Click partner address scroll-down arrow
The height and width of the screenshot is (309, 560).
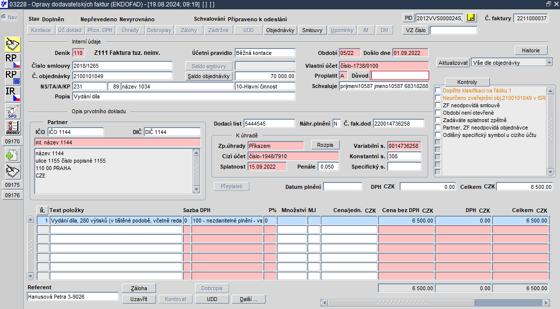(196, 189)
